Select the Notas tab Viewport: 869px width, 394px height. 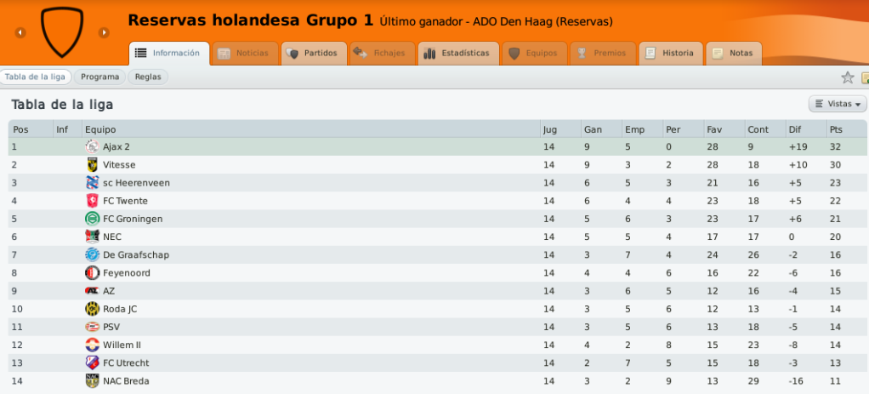coord(733,54)
